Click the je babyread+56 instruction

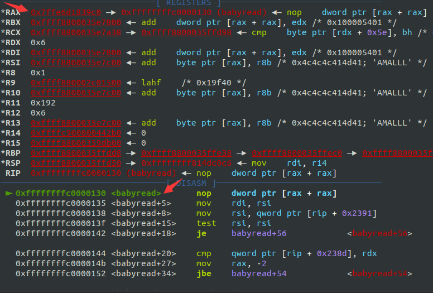(x=242, y=233)
